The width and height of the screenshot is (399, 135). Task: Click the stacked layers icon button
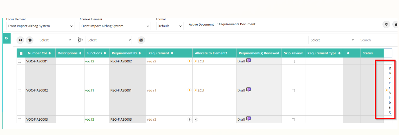tap(30, 40)
